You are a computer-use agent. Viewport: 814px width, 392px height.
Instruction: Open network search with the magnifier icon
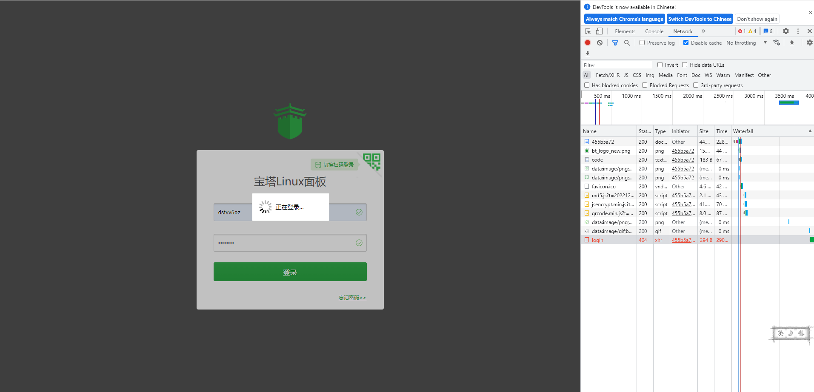[627, 43]
